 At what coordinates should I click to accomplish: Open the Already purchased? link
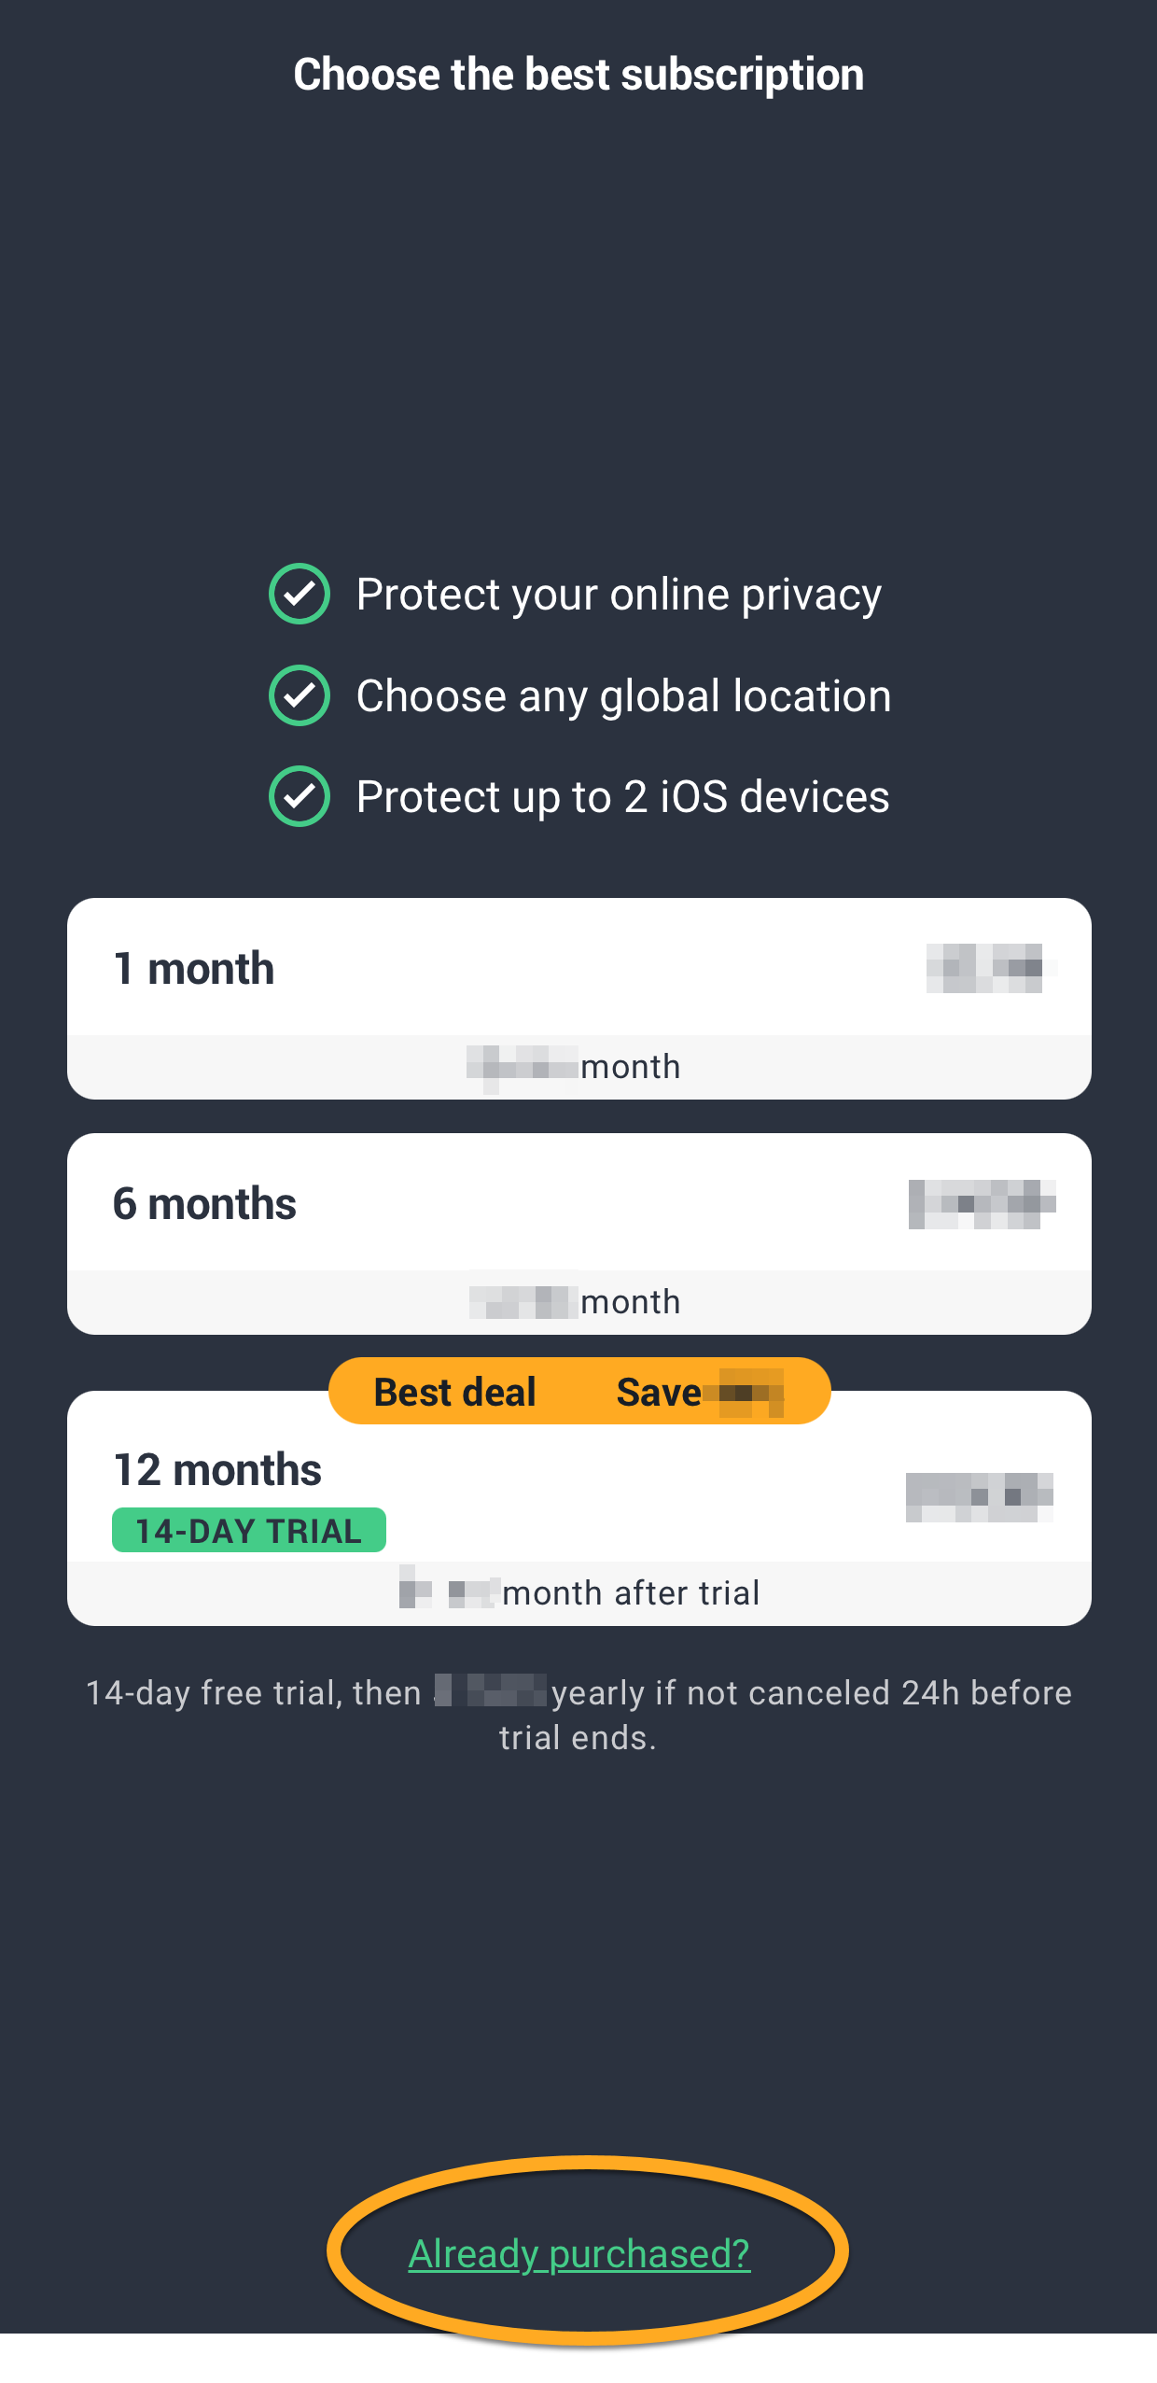coord(578,2253)
